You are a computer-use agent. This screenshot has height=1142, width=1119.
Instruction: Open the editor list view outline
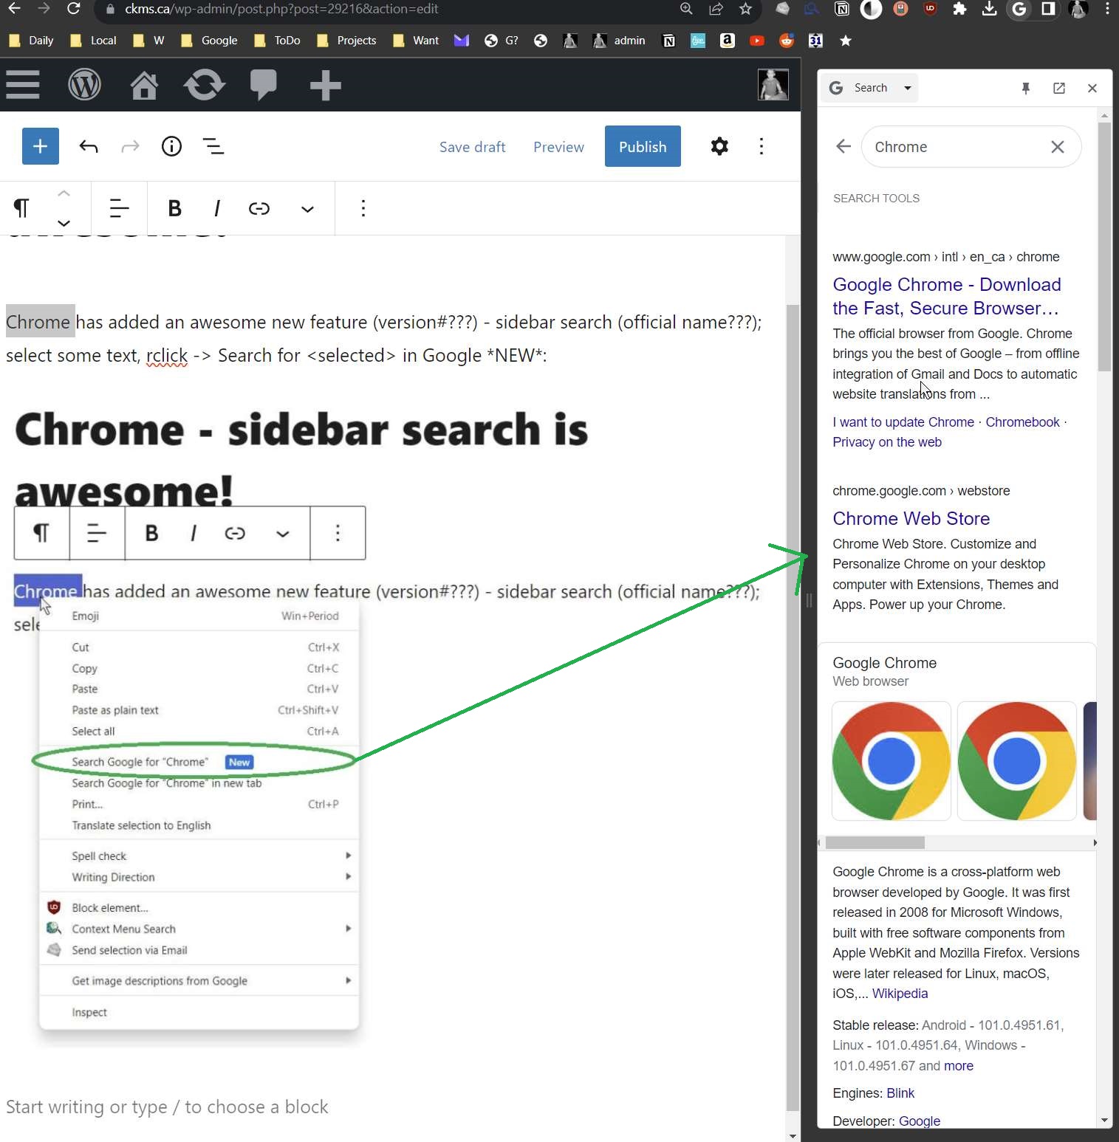pyautogui.click(x=213, y=146)
